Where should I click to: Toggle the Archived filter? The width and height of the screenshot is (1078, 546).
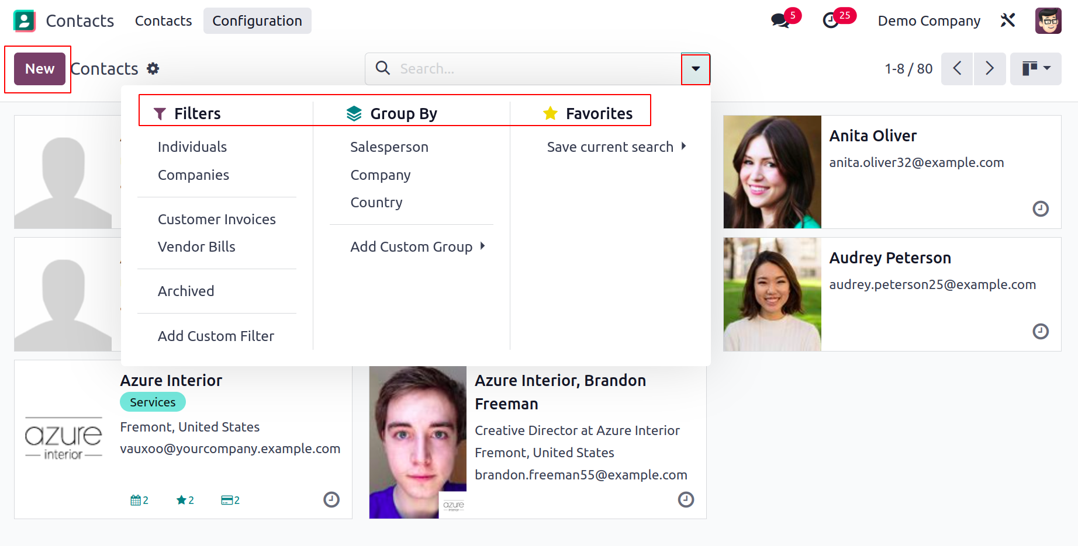[186, 291]
